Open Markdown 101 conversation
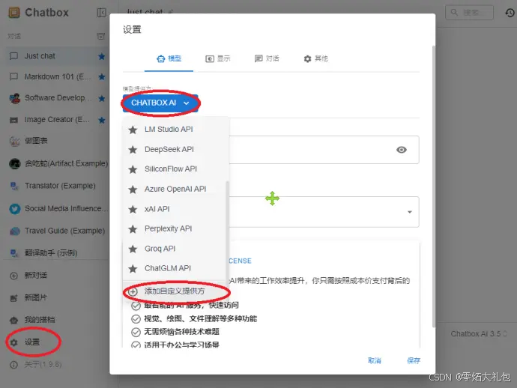517x388 pixels. [57, 77]
